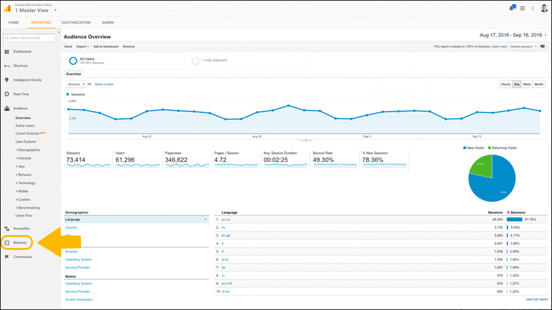Open the Greater precision dropdown
Image resolution: width=552 pixels, height=310 pixels.
pos(524,47)
